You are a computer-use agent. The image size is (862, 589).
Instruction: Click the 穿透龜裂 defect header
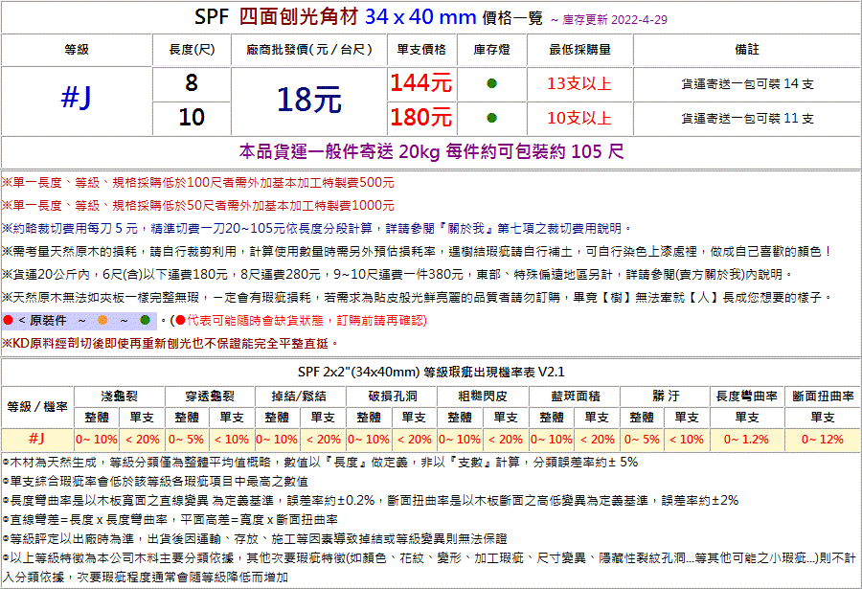coord(210,396)
